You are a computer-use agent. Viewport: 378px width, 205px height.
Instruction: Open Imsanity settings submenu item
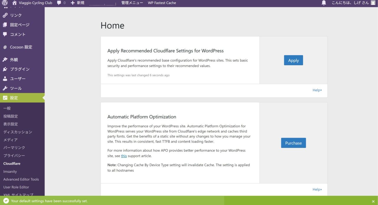click(10, 172)
